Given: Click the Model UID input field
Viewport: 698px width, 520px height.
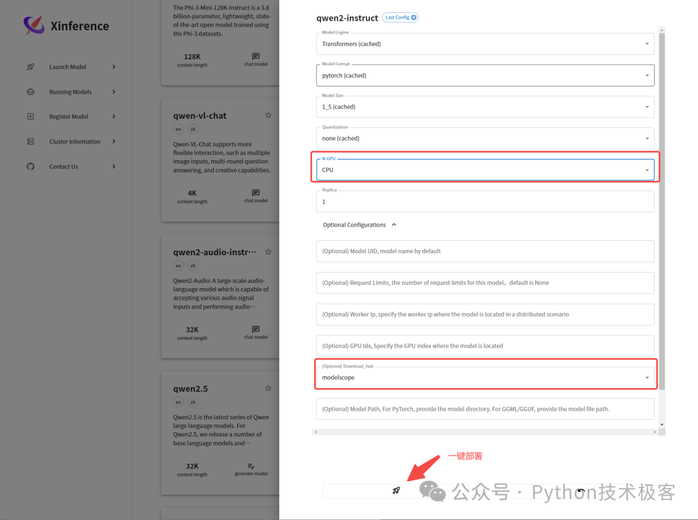Looking at the screenshot, I should click(485, 251).
